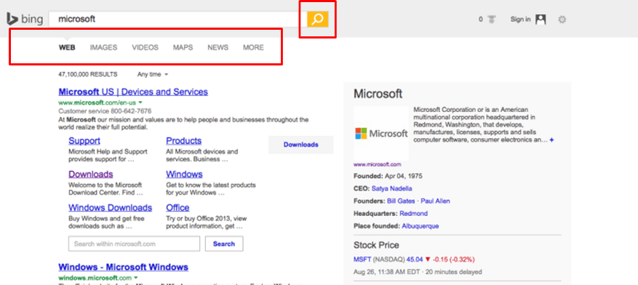Image resolution: width=638 pixels, height=285 pixels.
Task: Focus the Search within microsoft.com field
Action: click(135, 244)
